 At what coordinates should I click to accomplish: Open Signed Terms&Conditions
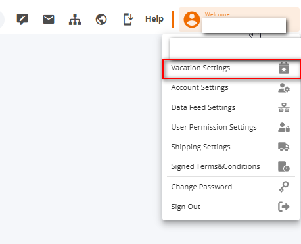click(x=231, y=166)
